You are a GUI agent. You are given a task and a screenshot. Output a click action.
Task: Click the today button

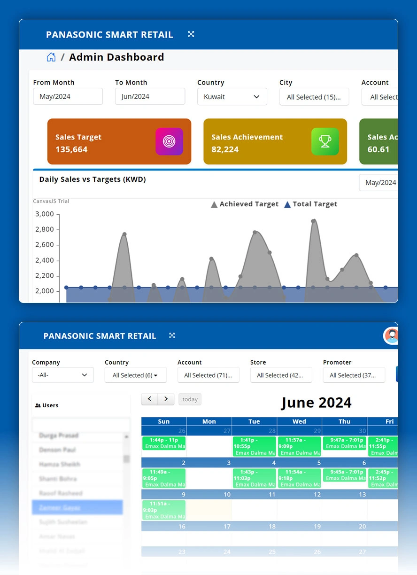[190, 399]
